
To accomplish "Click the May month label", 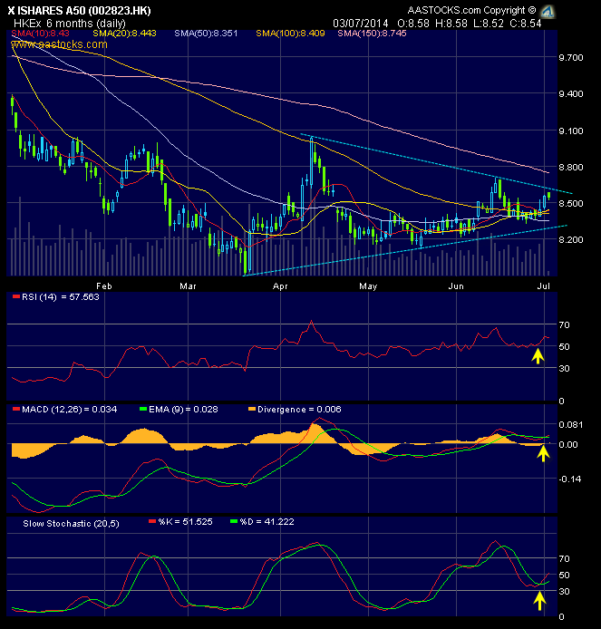I will tap(368, 286).
